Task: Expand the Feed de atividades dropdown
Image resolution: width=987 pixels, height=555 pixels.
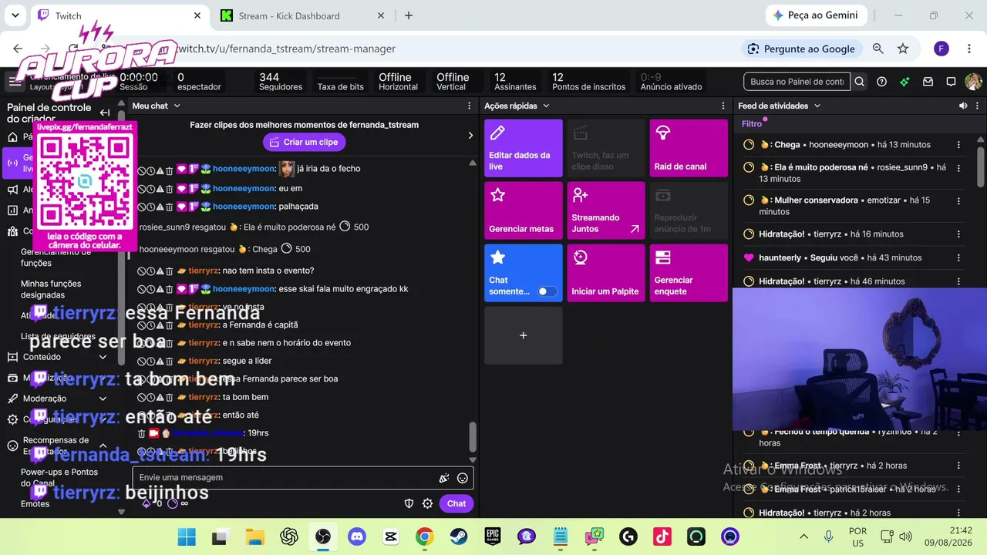Action: 817,106
